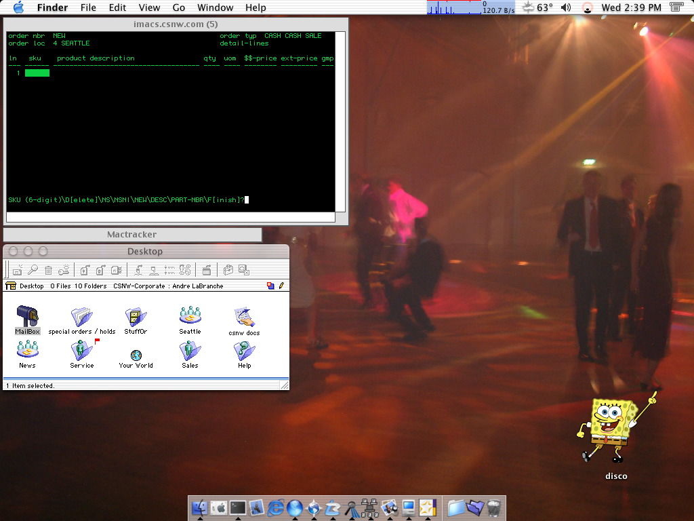This screenshot has width=694, height=521.
Task: Click the trash can toolbar icon
Action: point(48,270)
